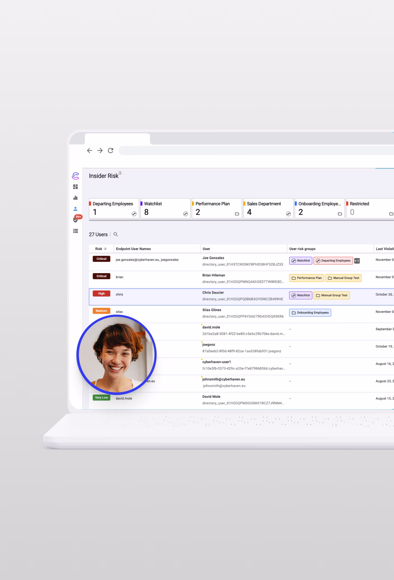394x580 pixels.
Task: Click Manual Group Test tag in Brian Hileman row
Action: pyautogui.click(x=343, y=278)
